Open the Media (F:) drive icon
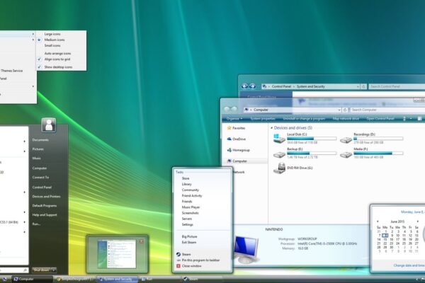Image resolution: width=425 pixels, height=283 pixels. pos(345,154)
